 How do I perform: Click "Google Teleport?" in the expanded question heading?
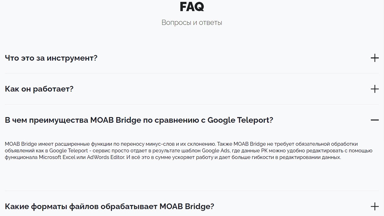coord(240,120)
